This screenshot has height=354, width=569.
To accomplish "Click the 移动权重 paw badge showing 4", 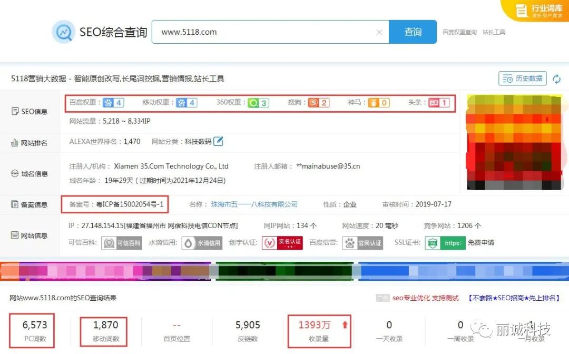I will [187, 103].
